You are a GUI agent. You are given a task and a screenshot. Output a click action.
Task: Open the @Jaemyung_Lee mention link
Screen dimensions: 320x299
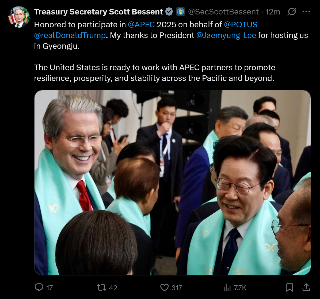[226, 35]
